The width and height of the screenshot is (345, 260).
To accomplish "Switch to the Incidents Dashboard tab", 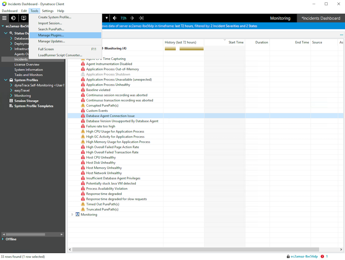I will pyautogui.click(x=321, y=18).
